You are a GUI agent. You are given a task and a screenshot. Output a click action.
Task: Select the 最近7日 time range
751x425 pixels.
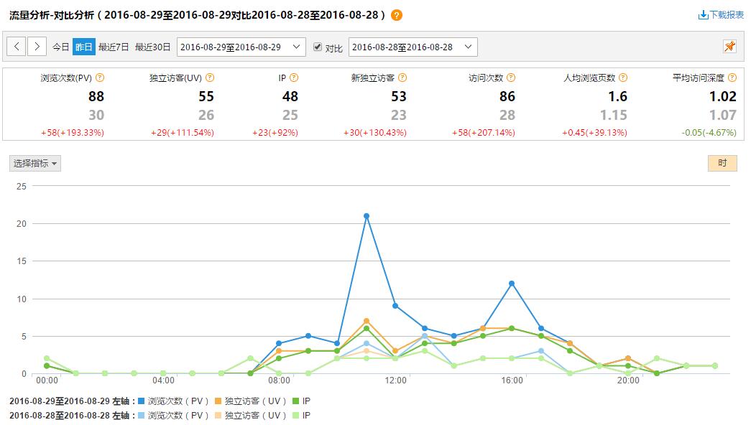[114, 47]
